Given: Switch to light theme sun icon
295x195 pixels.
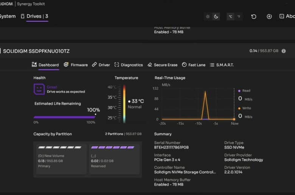Looking at the screenshot, I should pyautogui.click(x=208, y=17).
